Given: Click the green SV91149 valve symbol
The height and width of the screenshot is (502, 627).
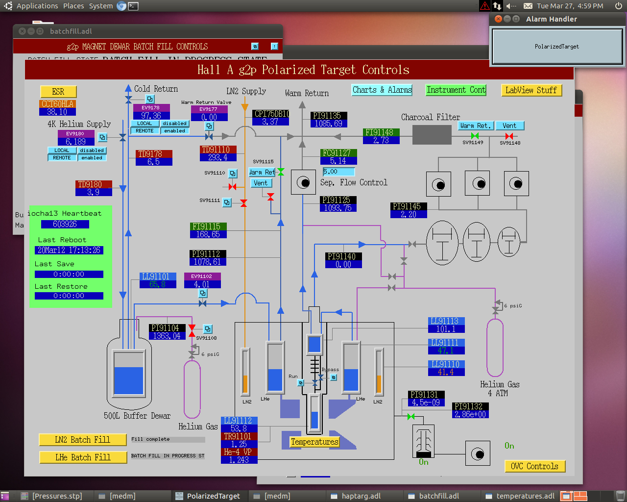Looking at the screenshot, I should tap(475, 136).
